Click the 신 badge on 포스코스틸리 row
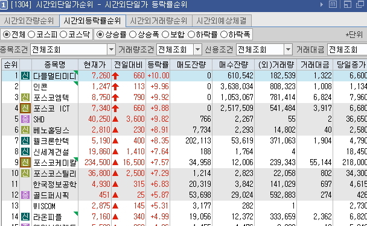 [x=25, y=174]
